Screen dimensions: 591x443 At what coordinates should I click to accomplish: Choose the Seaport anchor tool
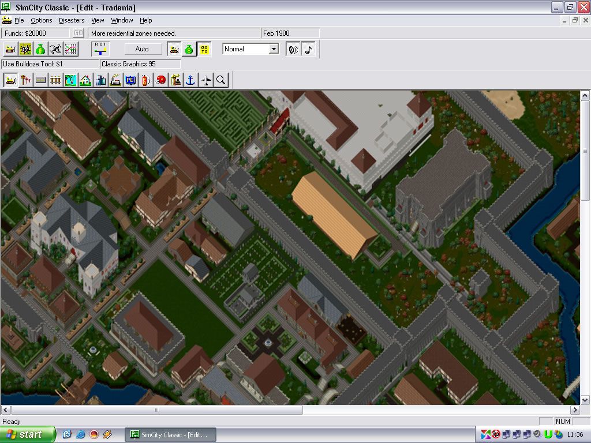[x=190, y=80]
